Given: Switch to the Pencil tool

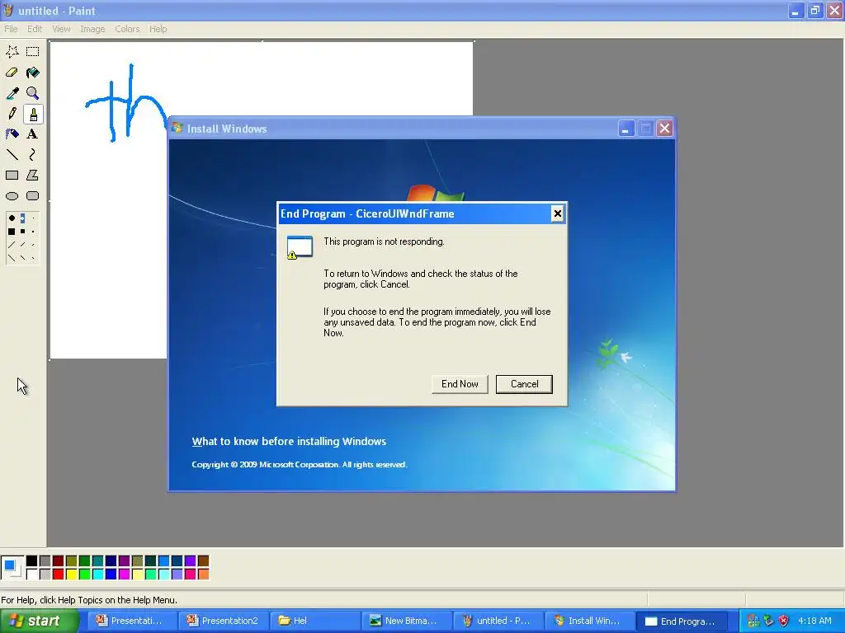Looking at the screenshot, I should (x=12, y=114).
